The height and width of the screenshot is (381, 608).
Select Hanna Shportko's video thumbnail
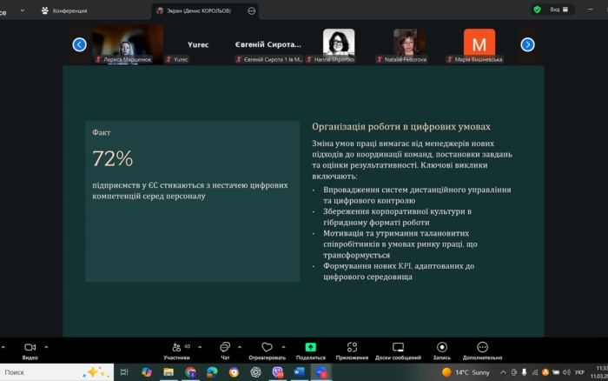pyautogui.click(x=339, y=45)
